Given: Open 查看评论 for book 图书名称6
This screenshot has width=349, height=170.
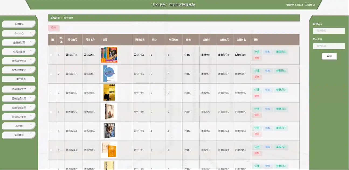Looking at the screenshot, I should 281,90.
